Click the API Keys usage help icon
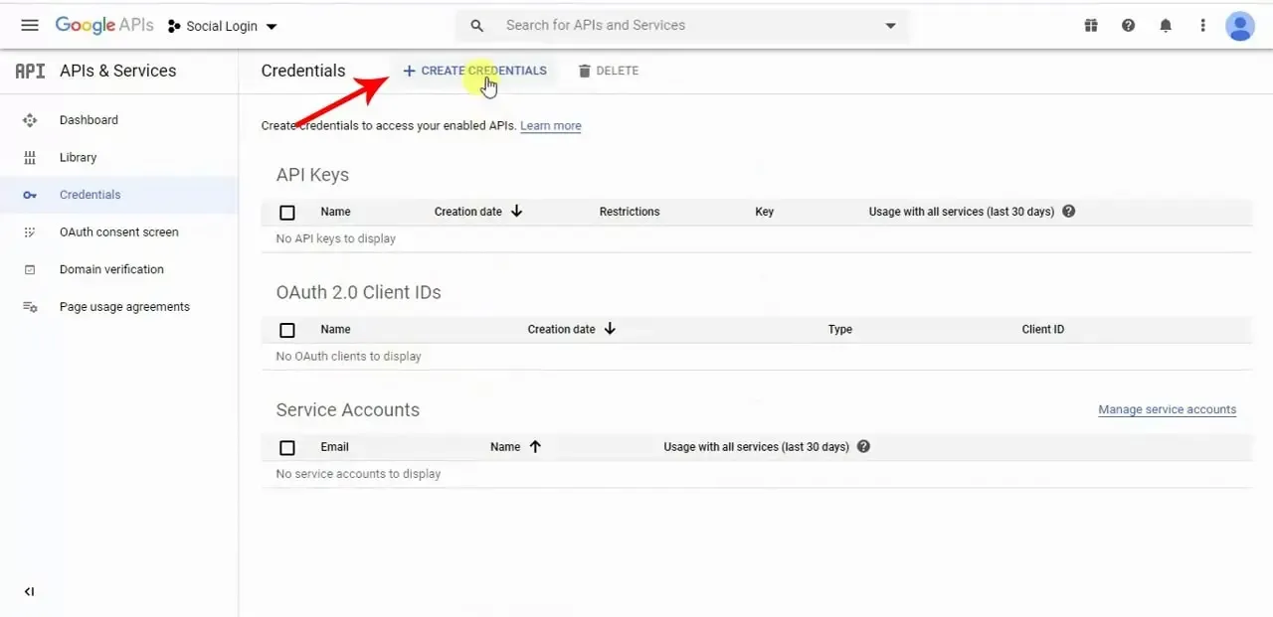 1069,212
